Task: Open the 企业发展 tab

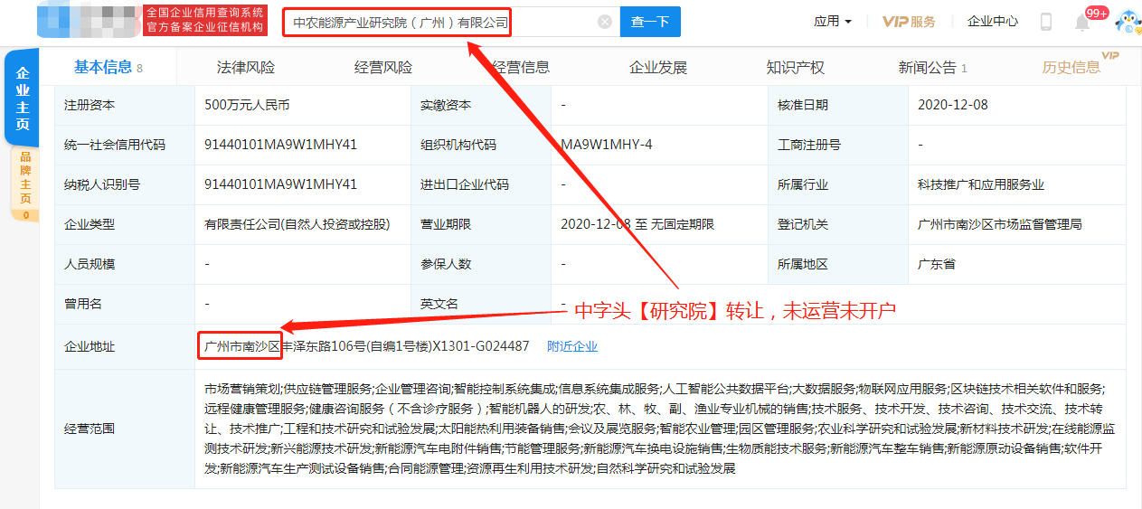Action: tap(658, 68)
